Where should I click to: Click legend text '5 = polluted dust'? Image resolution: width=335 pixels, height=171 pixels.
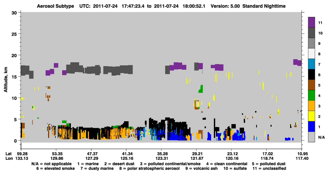tap(269, 164)
